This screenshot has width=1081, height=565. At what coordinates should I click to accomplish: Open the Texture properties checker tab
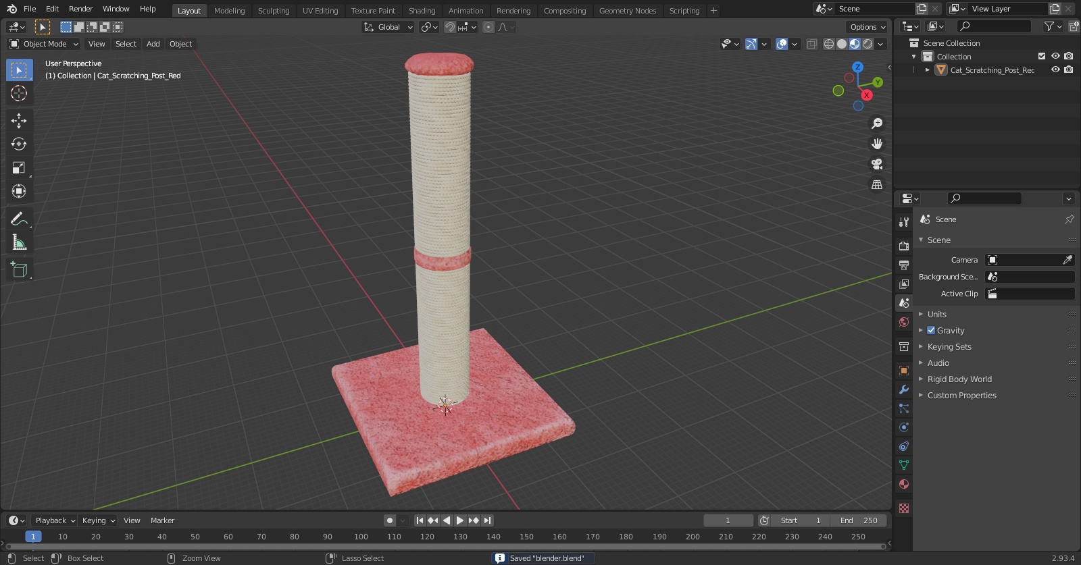click(x=904, y=508)
